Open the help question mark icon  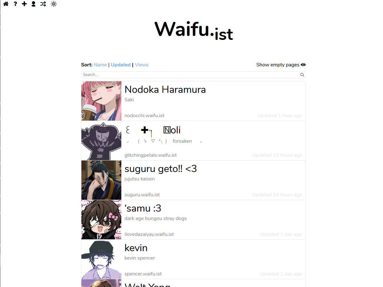pyautogui.click(x=15, y=4)
